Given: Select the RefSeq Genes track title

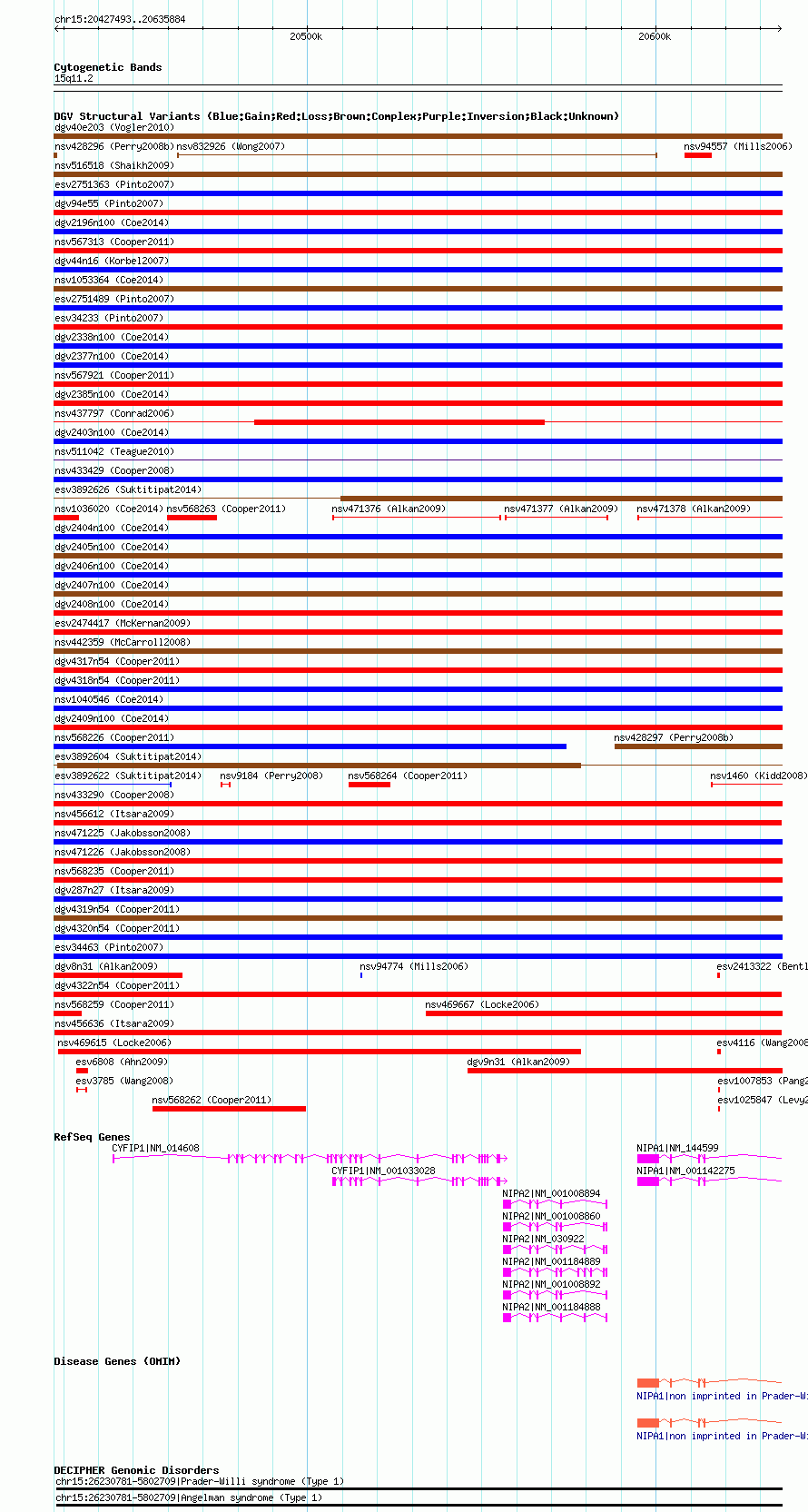Looking at the screenshot, I should click(x=92, y=1137).
